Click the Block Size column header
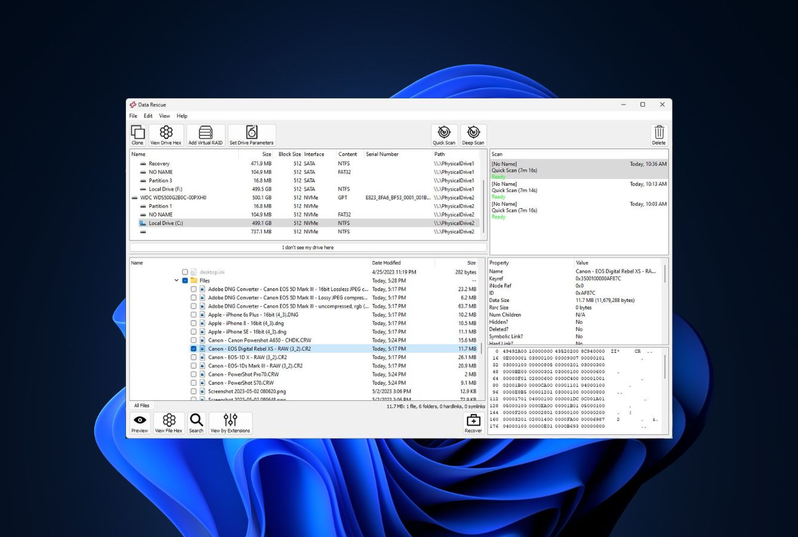The width and height of the screenshot is (798, 537). coord(290,154)
